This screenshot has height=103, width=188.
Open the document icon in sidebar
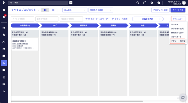[x=4, y=35]
